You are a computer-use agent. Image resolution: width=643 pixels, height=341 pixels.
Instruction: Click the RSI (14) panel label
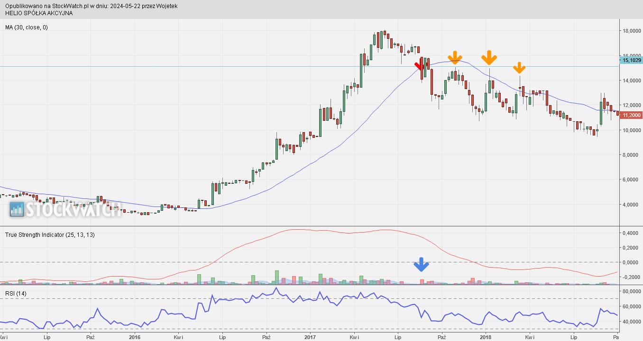click(16, 294)
